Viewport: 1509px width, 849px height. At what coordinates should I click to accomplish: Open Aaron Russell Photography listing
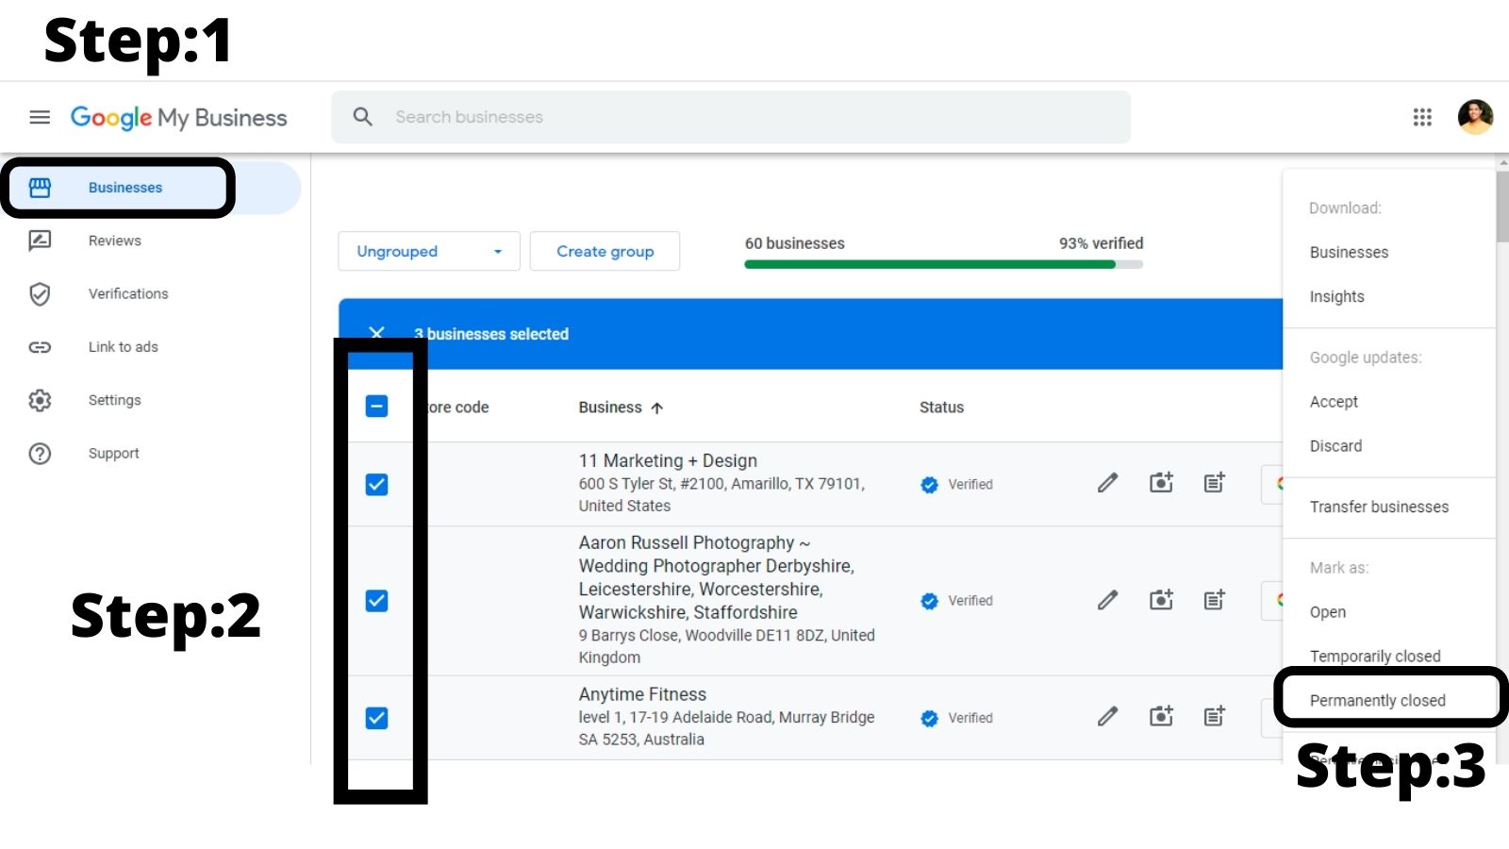coord(717,577)
